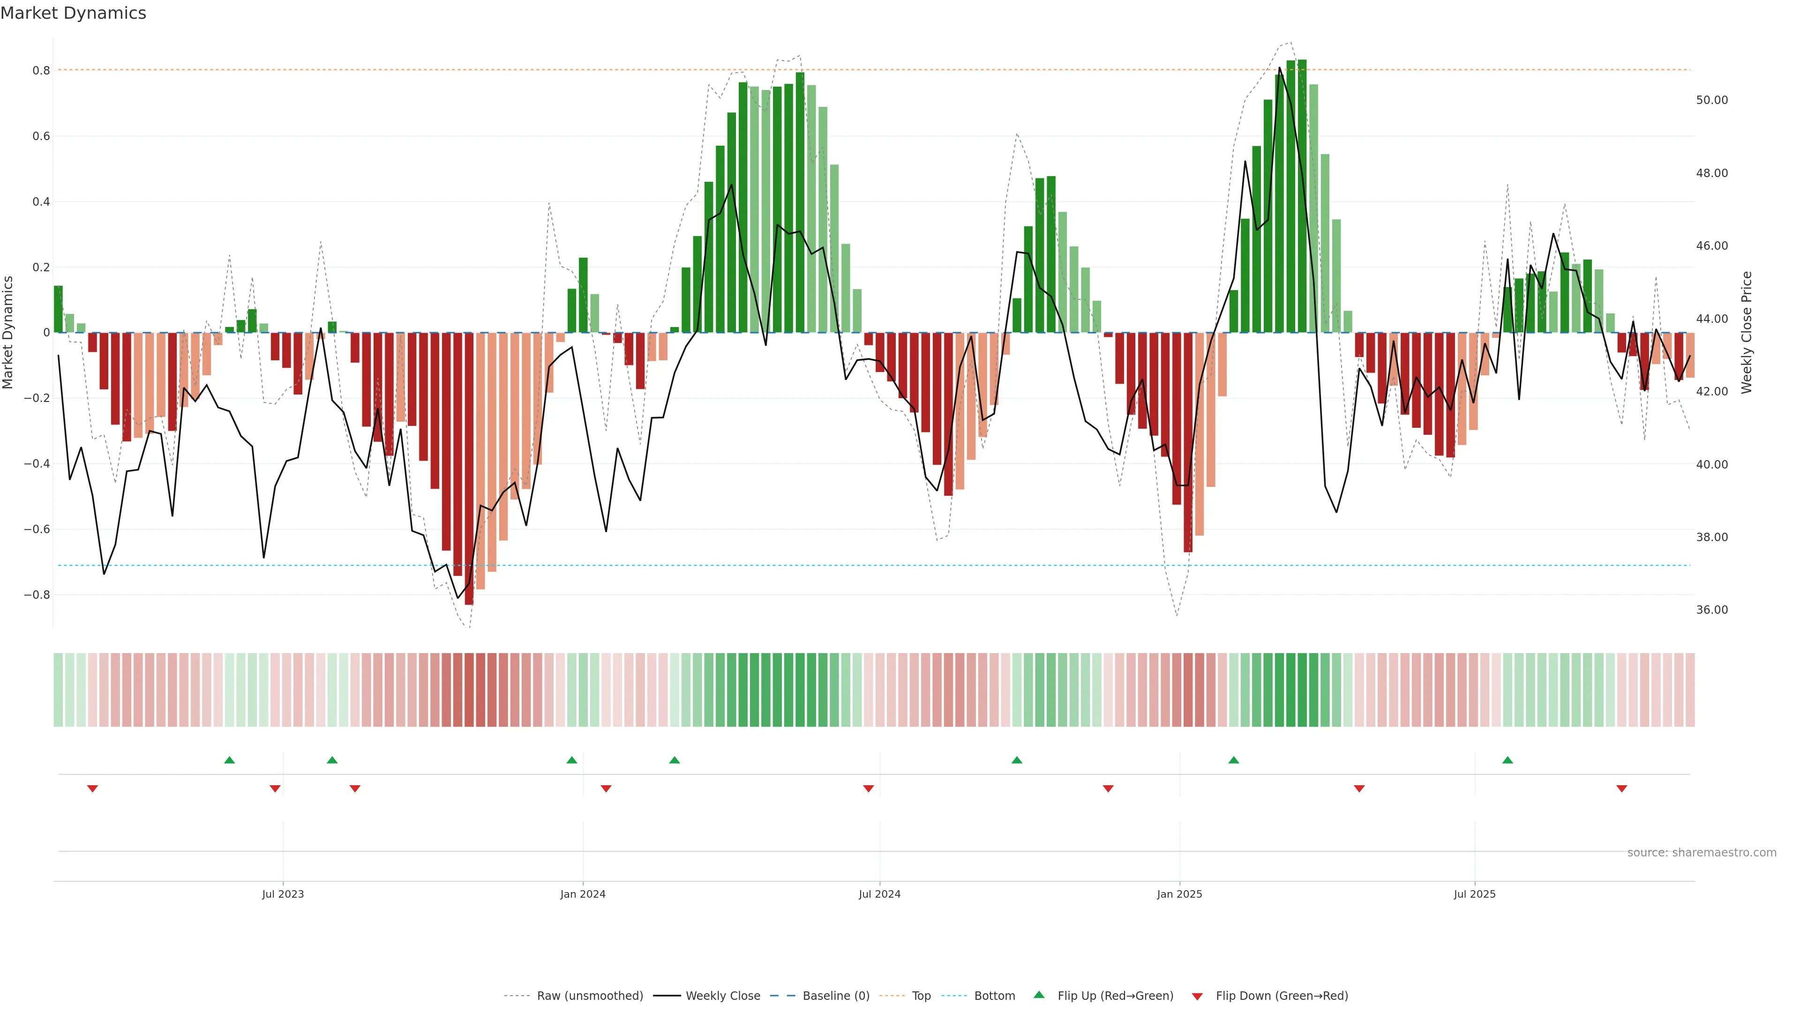Click the Weekly Close Price axis title

pyautogui.click(x=1747, y=333)
